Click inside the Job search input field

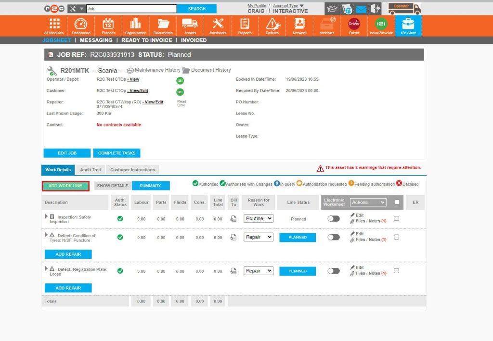pyautogui.click(x=130, y=8)
